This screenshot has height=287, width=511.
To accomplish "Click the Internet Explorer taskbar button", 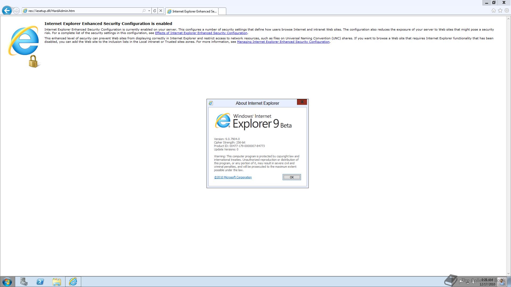I will (x=73, y=282).
